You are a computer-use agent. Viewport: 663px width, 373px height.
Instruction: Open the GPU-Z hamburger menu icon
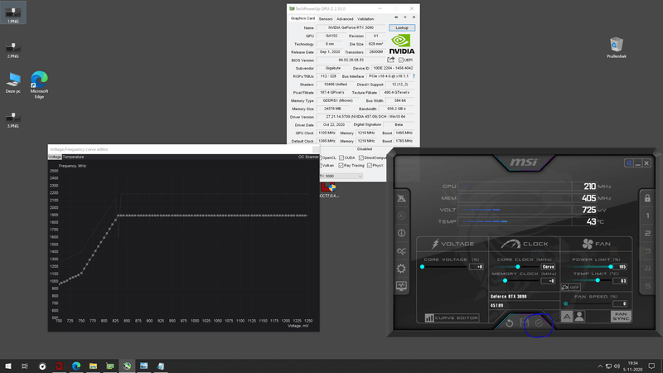414,17
